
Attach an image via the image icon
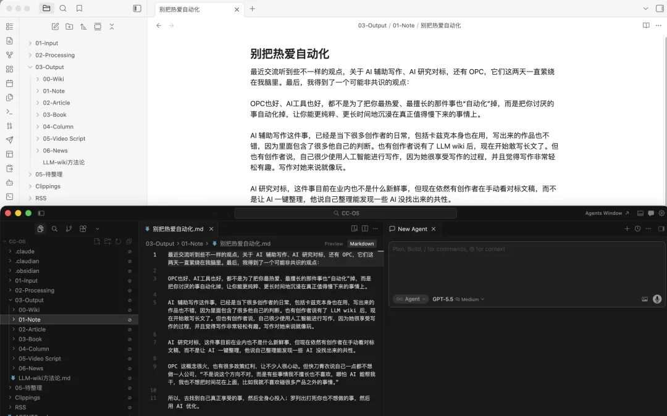[645, 299]
